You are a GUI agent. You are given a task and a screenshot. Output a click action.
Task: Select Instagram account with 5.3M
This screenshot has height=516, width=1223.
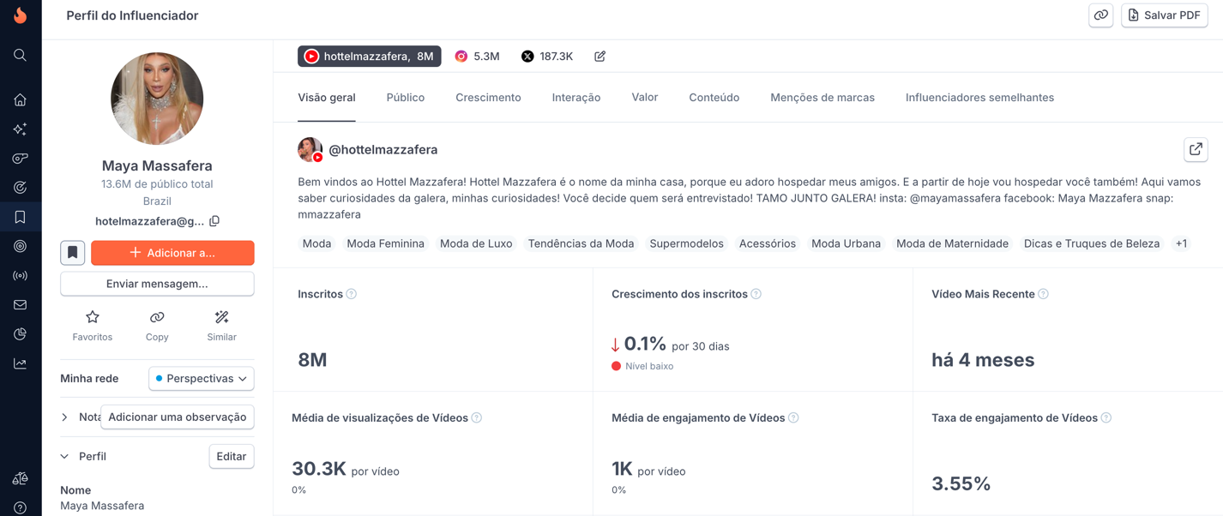point(477,57)
